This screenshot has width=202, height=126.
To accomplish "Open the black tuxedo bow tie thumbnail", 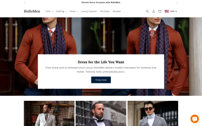I will coord(101,114).
